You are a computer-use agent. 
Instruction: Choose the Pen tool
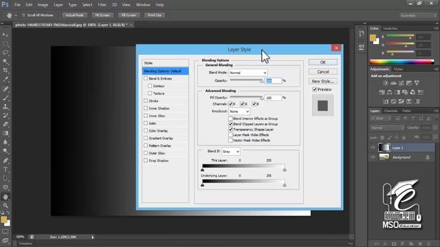click(5, 161)
